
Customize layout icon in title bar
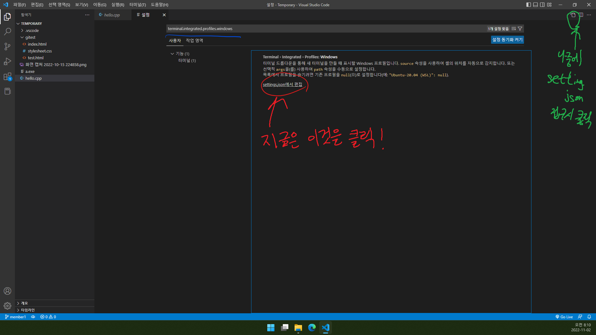[549, 5]
